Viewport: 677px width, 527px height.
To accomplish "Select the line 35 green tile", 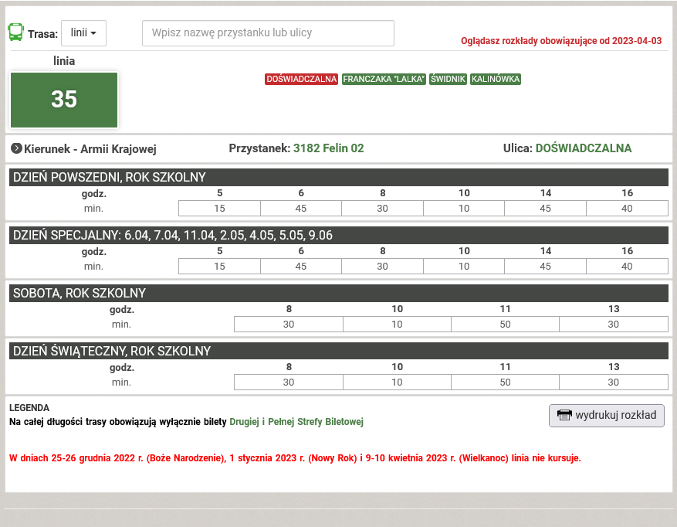I will click(x=64, y=100).
